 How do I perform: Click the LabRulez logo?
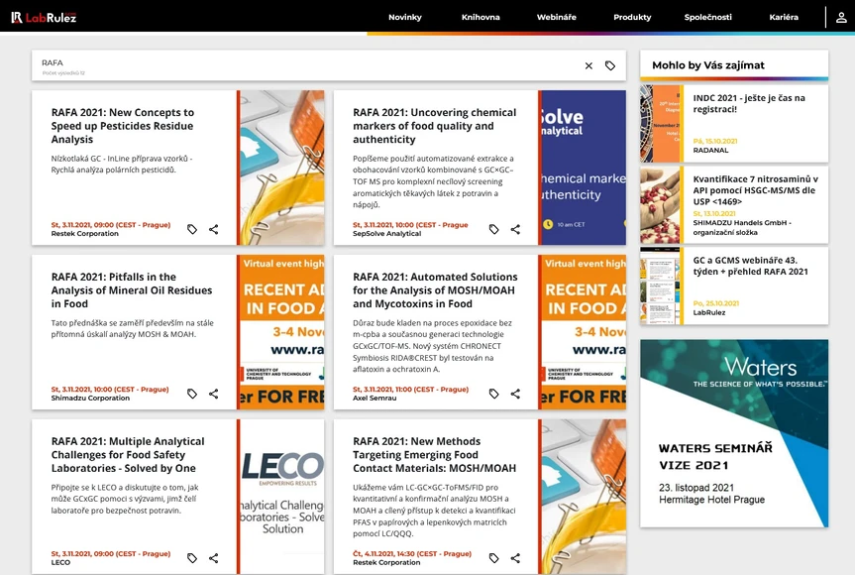(x=44, y=17)
